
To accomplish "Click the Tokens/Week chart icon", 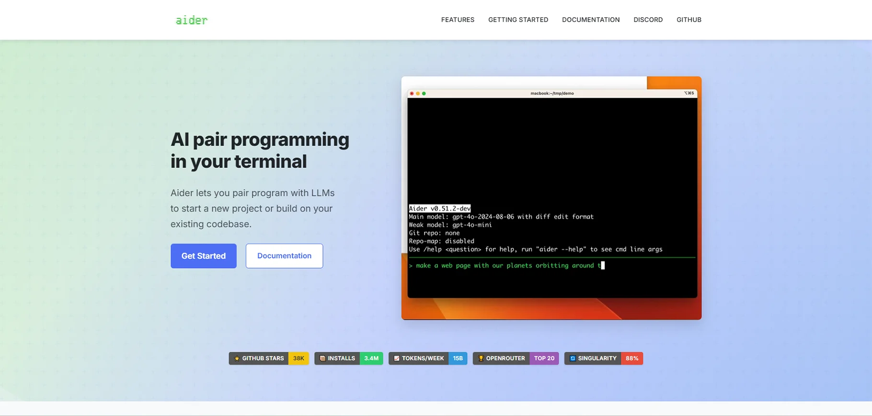I will (397, 358).
